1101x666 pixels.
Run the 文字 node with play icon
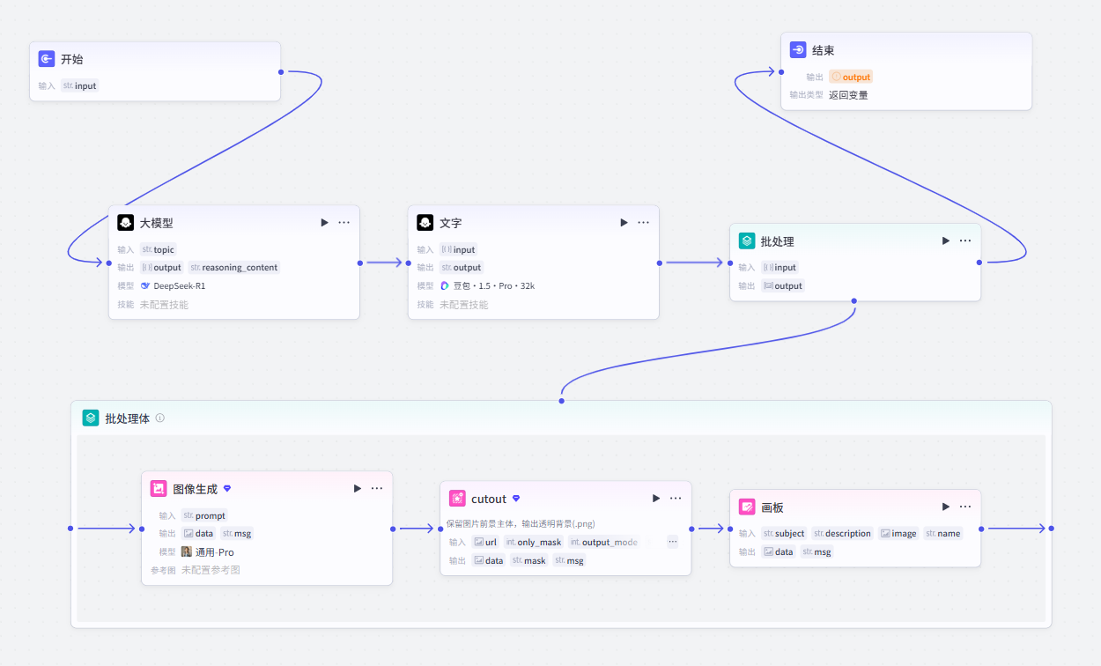tap(624, 223)
